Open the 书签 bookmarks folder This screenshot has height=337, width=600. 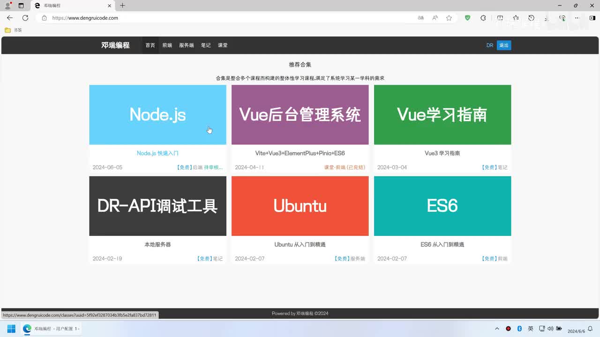pos(13,30)
